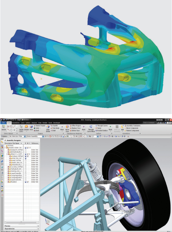Switch to the Assemblies ribbon tab

16,123
